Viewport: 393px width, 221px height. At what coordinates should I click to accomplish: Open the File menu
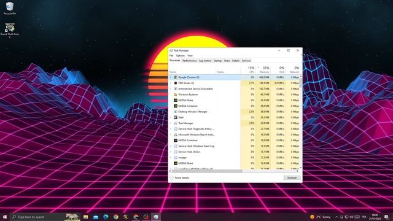pyautogui.click(x=171, y=55)
